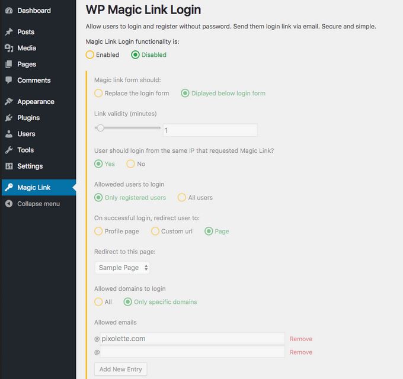Select Yes for same IP login

98,164
